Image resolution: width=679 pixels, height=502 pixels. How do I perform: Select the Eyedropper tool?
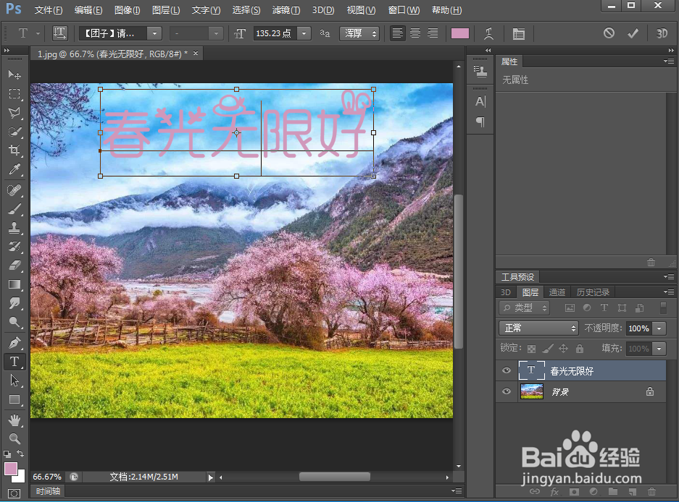[14, 169]
